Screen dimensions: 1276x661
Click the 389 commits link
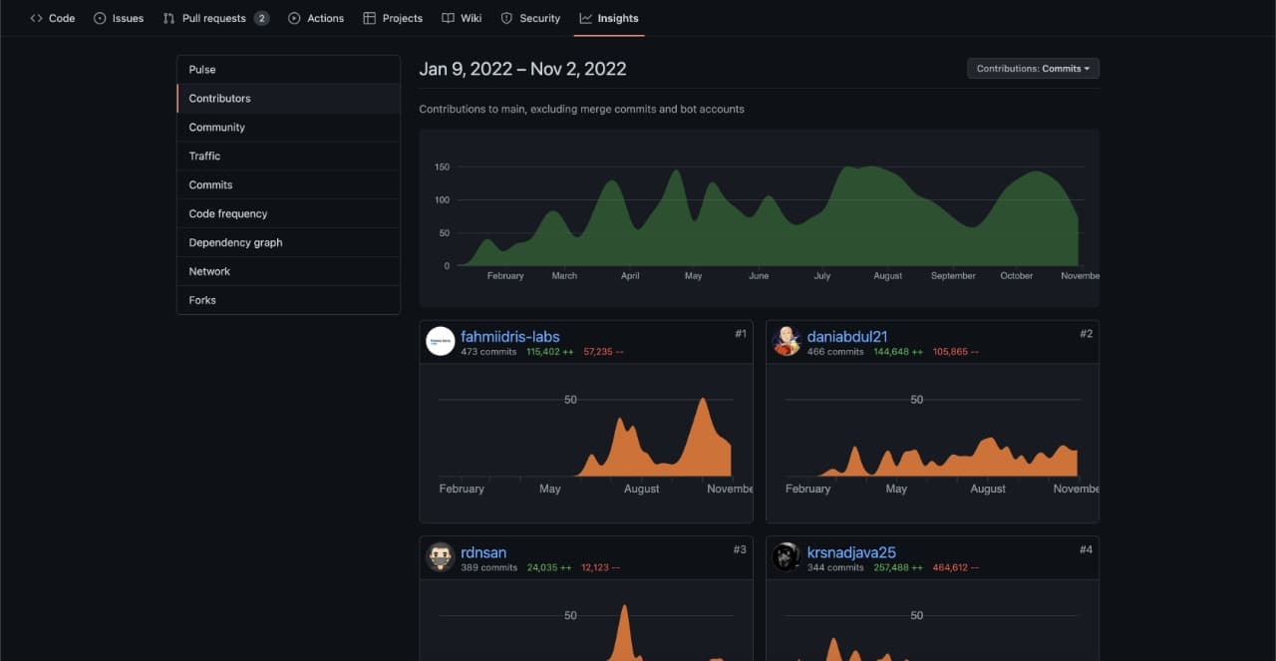488,567
